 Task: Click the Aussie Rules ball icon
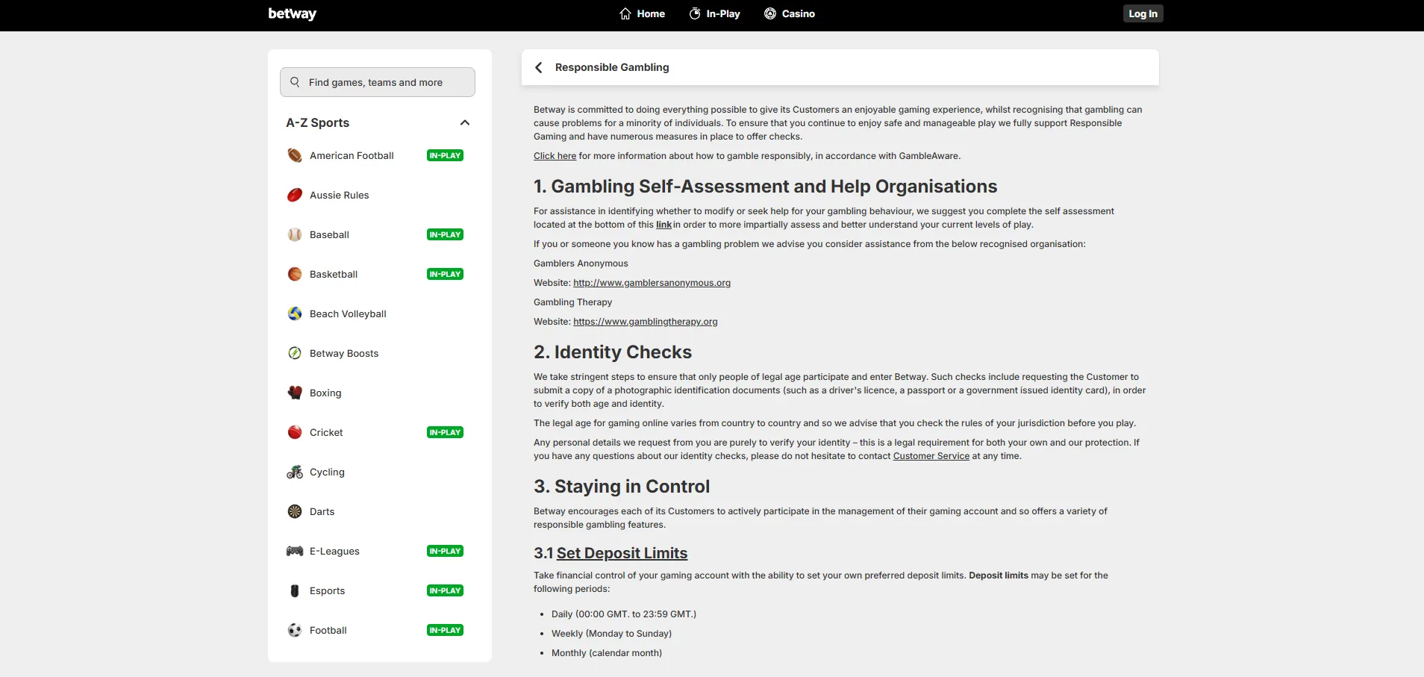pos(295,195)
